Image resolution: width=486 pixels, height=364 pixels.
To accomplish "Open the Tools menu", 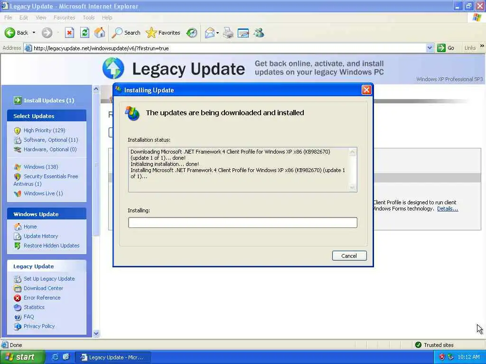I will coord(88,18).
